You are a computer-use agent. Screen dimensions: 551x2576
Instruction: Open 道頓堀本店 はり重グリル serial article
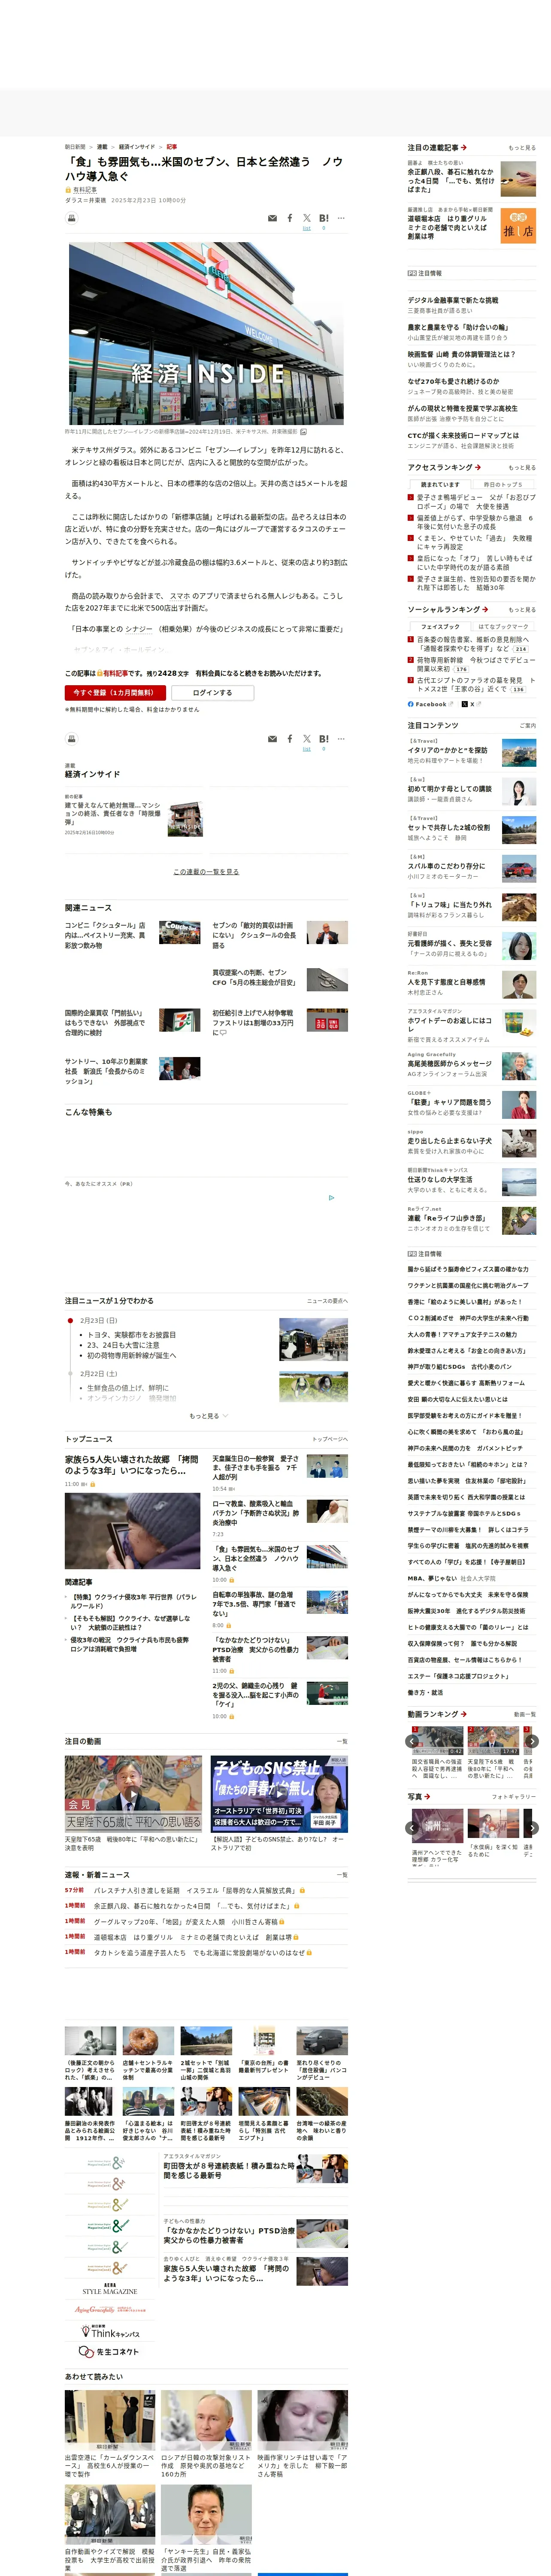click(x=447, y=227)
